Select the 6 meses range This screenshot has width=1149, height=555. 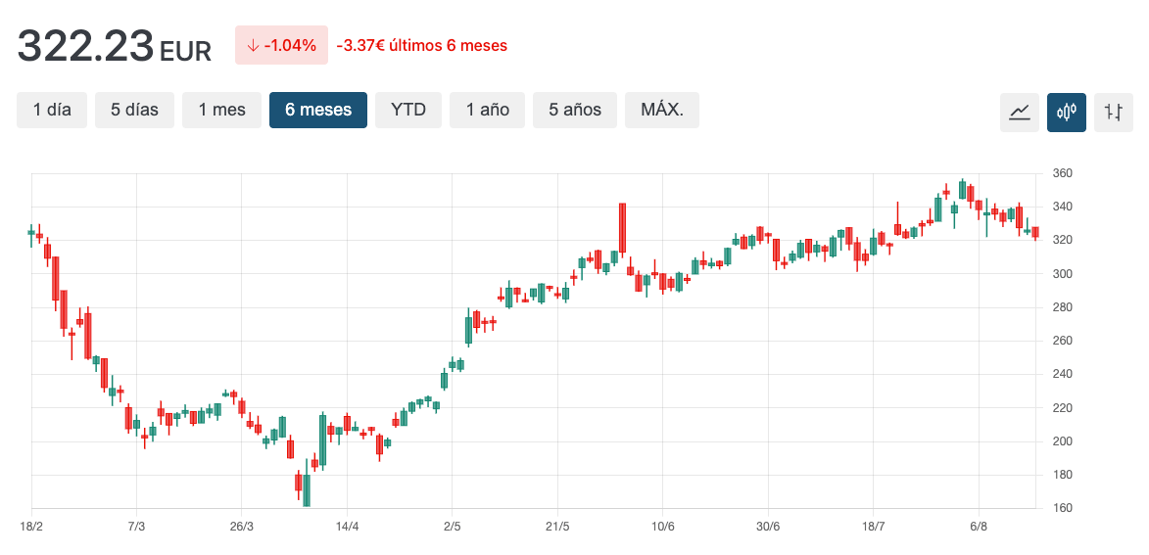(x=318, y=110)
